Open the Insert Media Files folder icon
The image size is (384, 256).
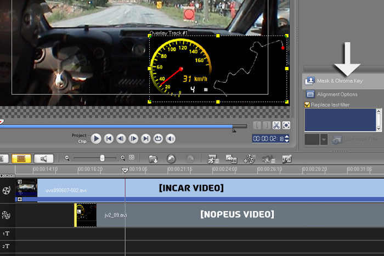point(153,158)
